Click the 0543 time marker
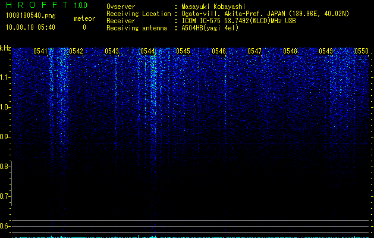 tap(112, 51)
